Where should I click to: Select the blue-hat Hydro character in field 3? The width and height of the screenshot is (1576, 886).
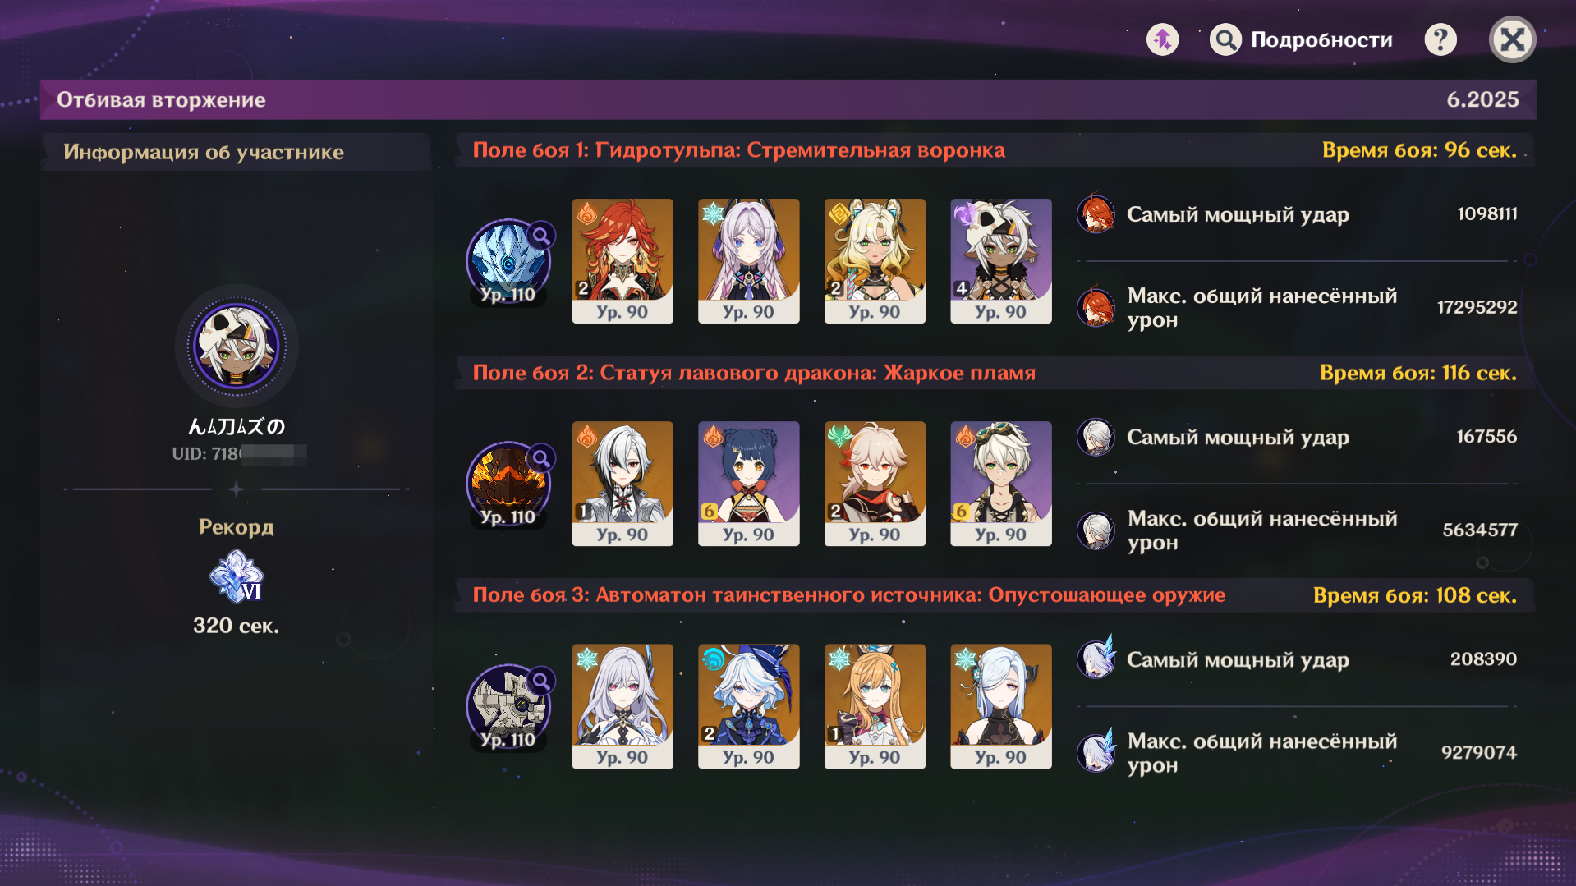[748, 706]
